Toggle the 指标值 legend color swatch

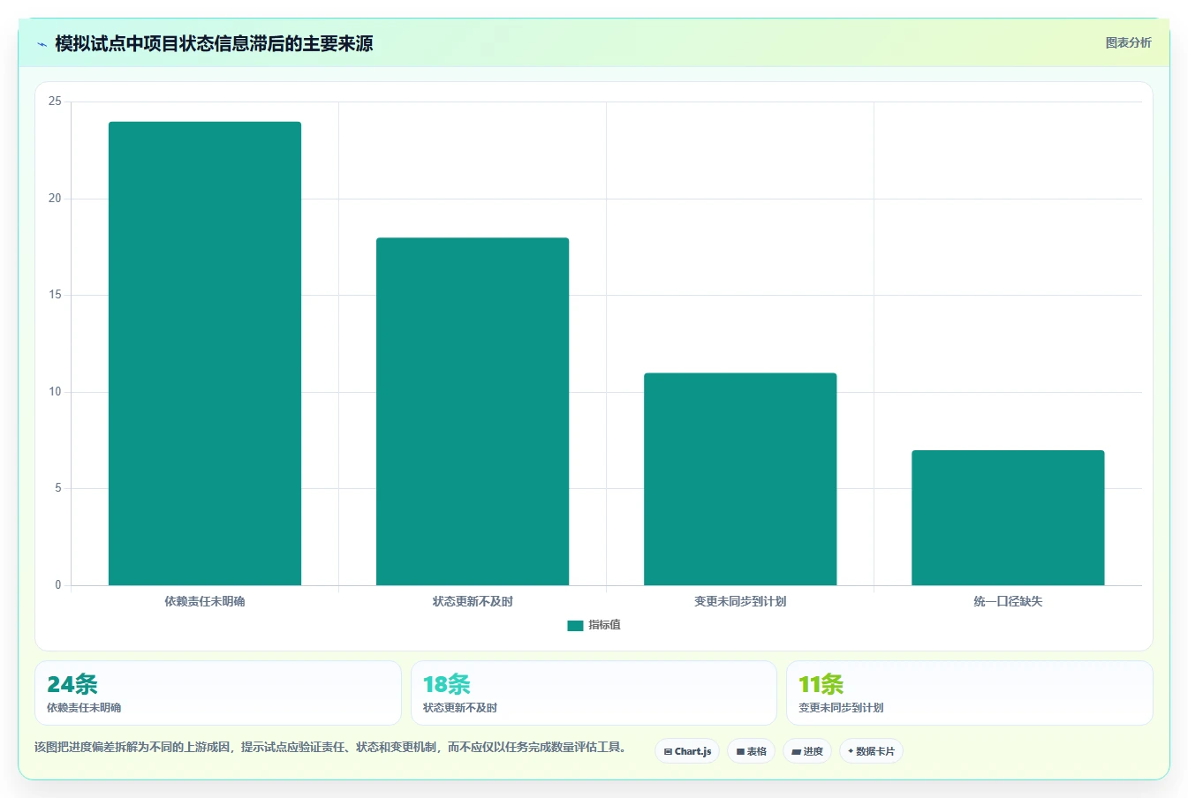click(575, 625)
